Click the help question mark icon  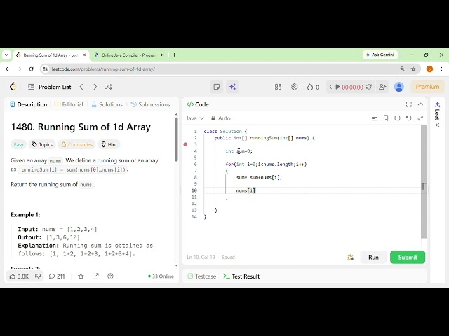pos(111,276)
